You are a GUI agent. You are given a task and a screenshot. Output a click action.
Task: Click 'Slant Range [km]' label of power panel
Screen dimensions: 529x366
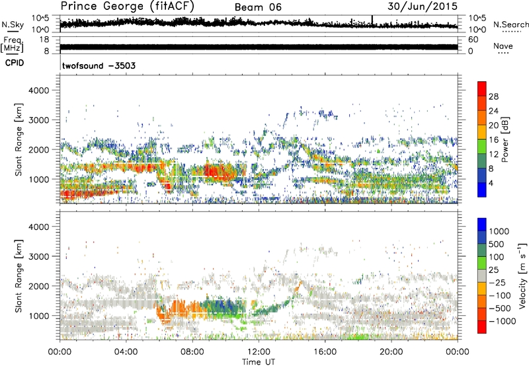click(19, 139)
